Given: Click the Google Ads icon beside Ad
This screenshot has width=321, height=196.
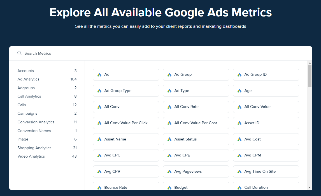Looking at the screenshot, I should [99, 75].
